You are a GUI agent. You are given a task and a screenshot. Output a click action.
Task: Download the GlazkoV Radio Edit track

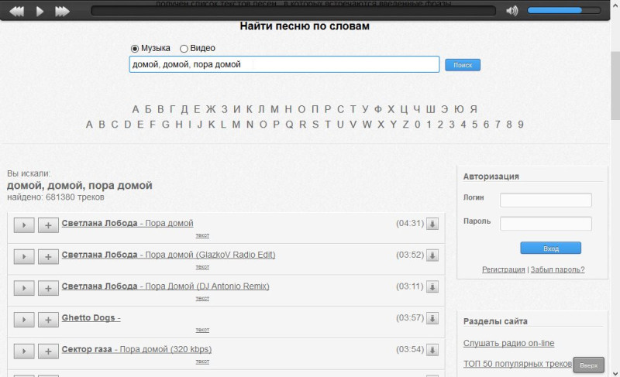pyautogui.click(x=432, y=255)
